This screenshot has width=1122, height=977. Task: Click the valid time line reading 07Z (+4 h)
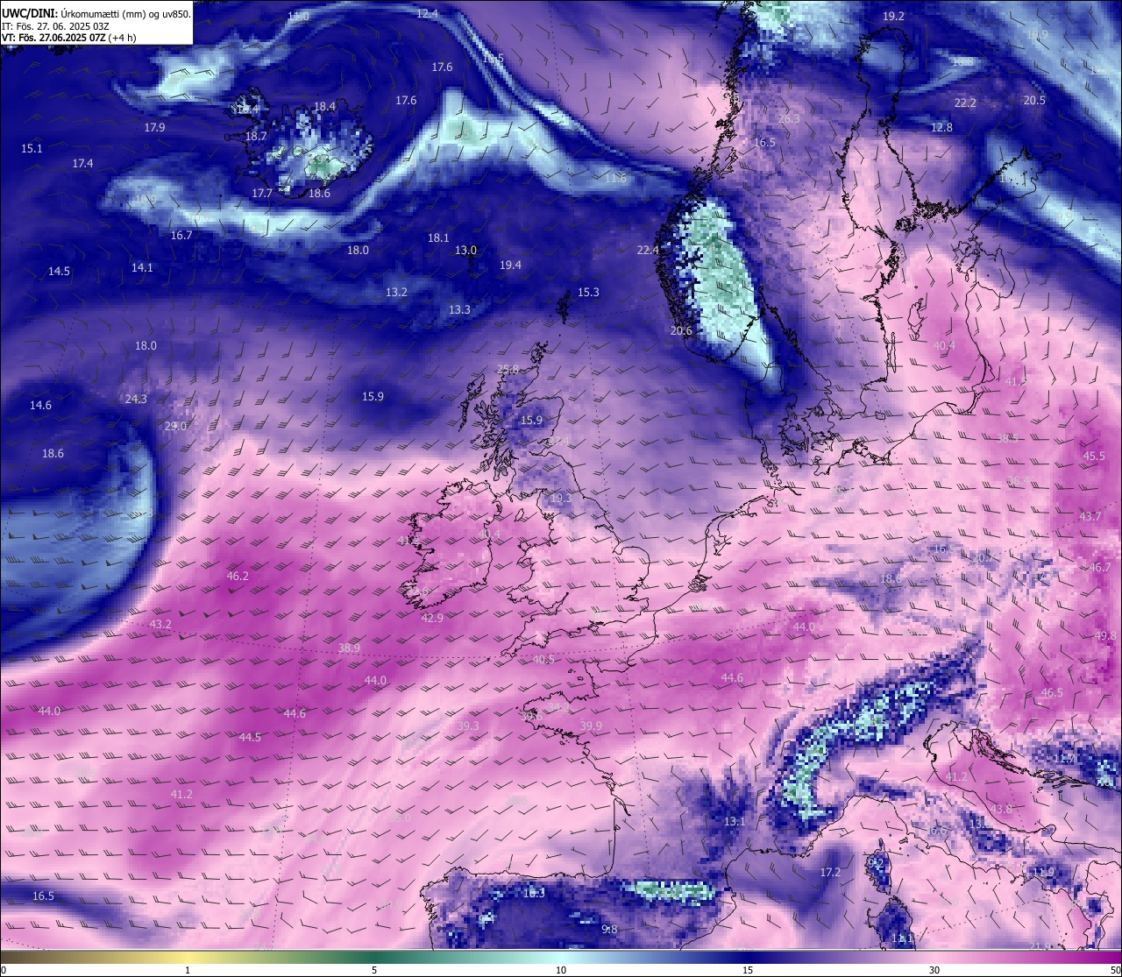[68, 38]
